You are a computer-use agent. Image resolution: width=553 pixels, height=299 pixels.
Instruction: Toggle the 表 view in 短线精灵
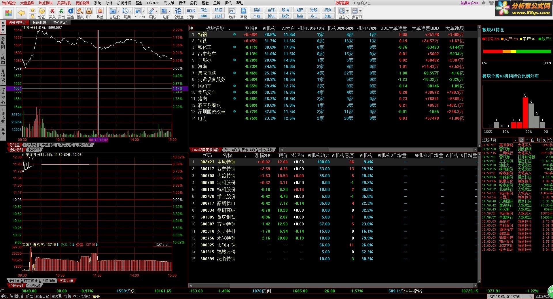pyautogui.click(x=544, y=140)
